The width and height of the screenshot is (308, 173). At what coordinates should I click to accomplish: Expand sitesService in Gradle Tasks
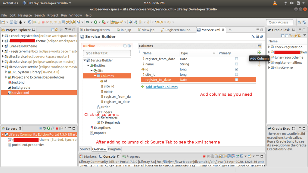[x=269, y=68]
